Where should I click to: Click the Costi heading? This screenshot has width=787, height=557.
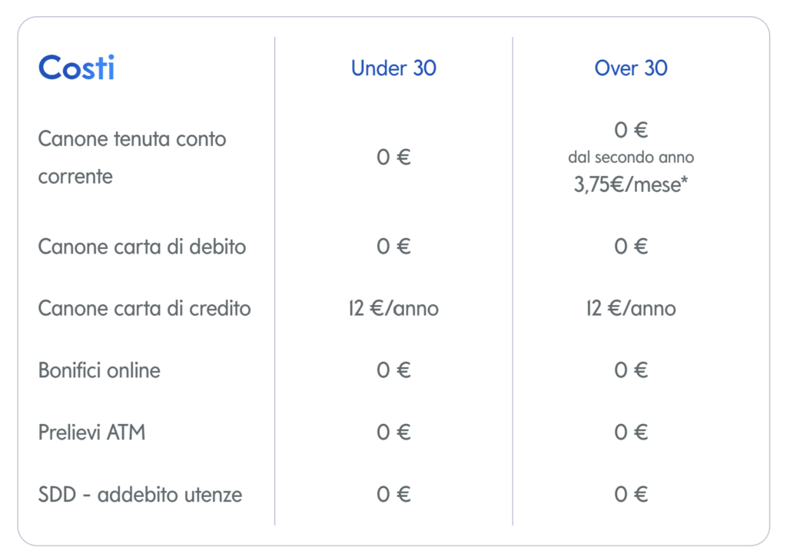coord(76,68)
